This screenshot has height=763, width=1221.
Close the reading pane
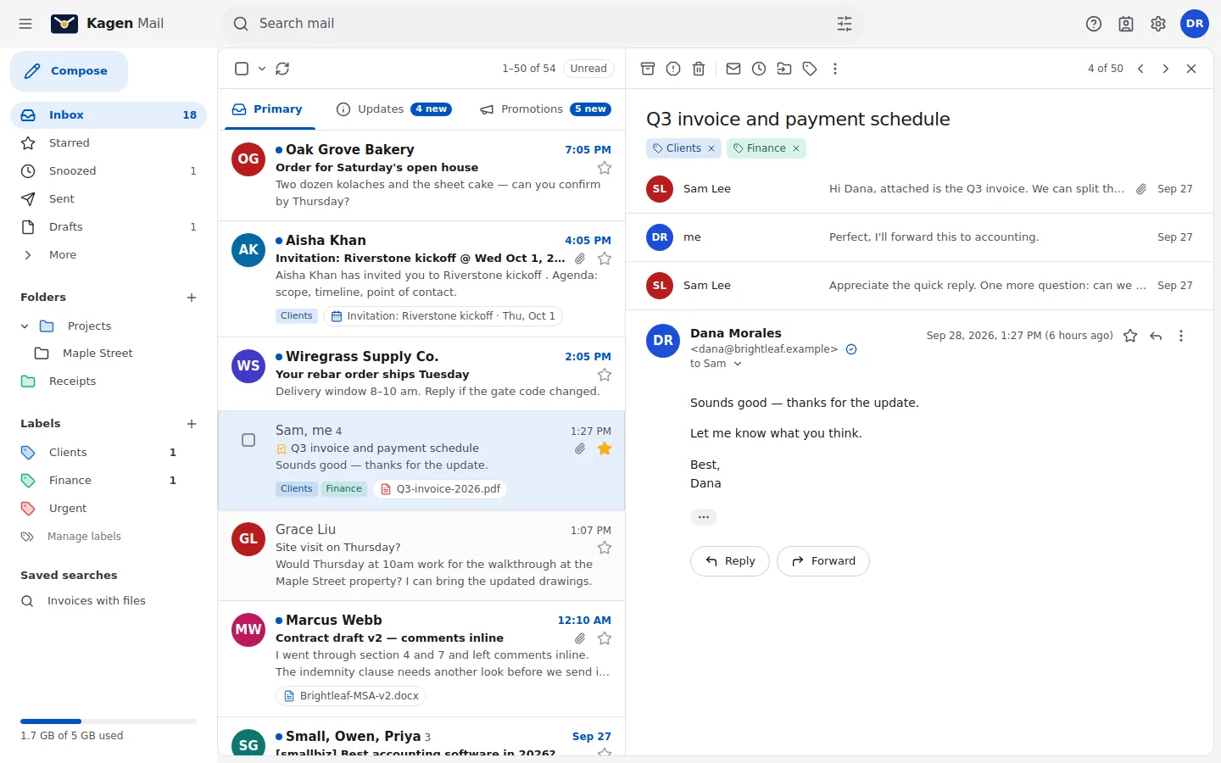pos(1191,69)
